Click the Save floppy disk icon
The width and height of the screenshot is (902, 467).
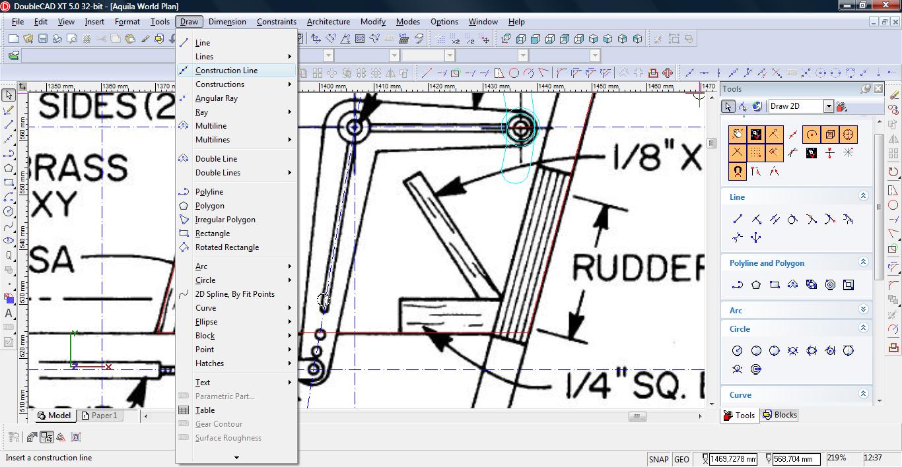pos(42,39)
